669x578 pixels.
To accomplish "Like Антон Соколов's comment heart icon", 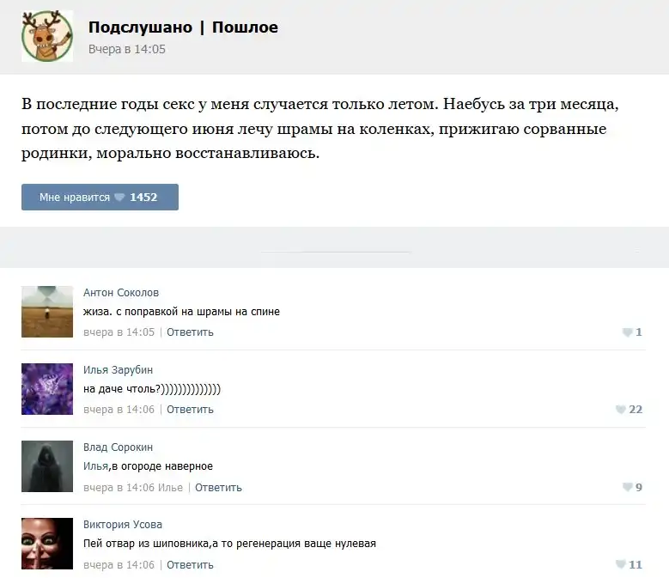I will coord(627,332).
